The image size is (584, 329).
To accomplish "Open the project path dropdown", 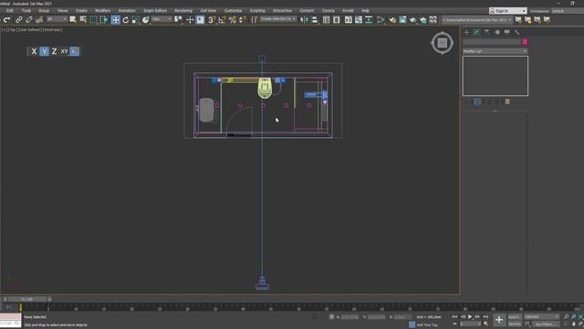I will [x=476, y=20].
